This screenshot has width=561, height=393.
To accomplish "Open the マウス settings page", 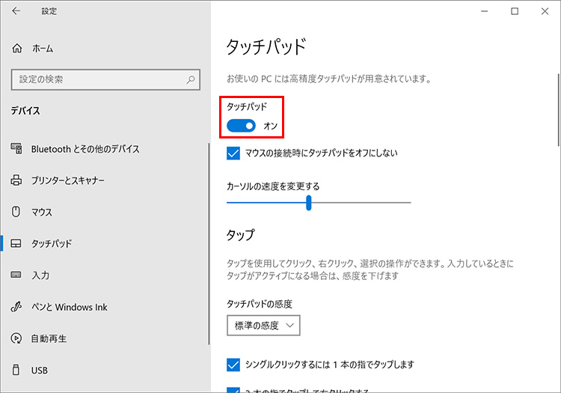I will coord(42,212).
